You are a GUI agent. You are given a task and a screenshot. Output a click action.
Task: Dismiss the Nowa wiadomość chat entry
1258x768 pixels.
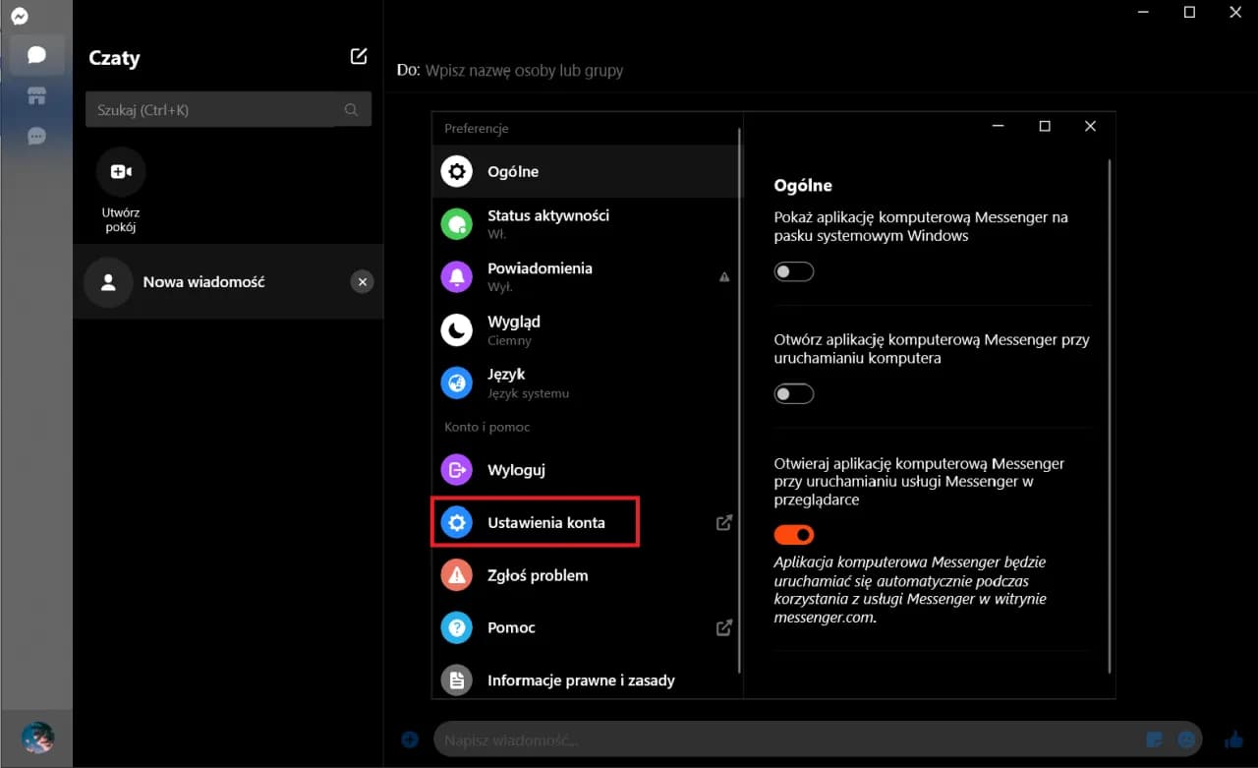pyautogui.click(x=362, y=282)
